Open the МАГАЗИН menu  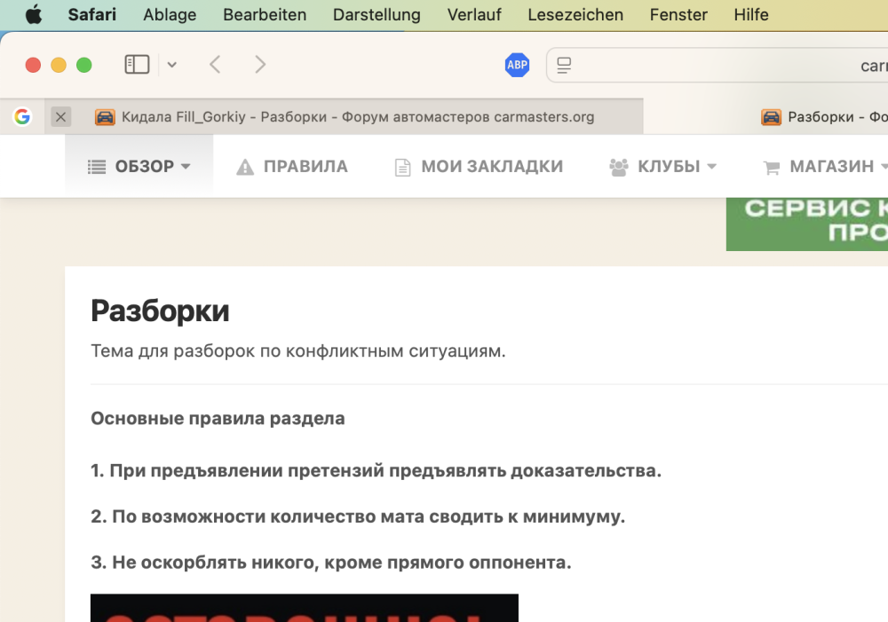coord(825,167)
